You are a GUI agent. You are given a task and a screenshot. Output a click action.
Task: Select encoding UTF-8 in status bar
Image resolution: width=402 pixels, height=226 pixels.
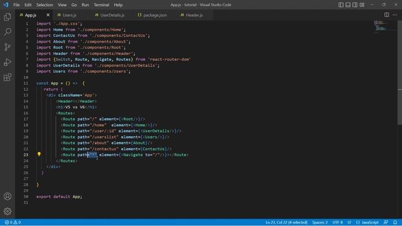pyautogui.click(x=338, y=222)
